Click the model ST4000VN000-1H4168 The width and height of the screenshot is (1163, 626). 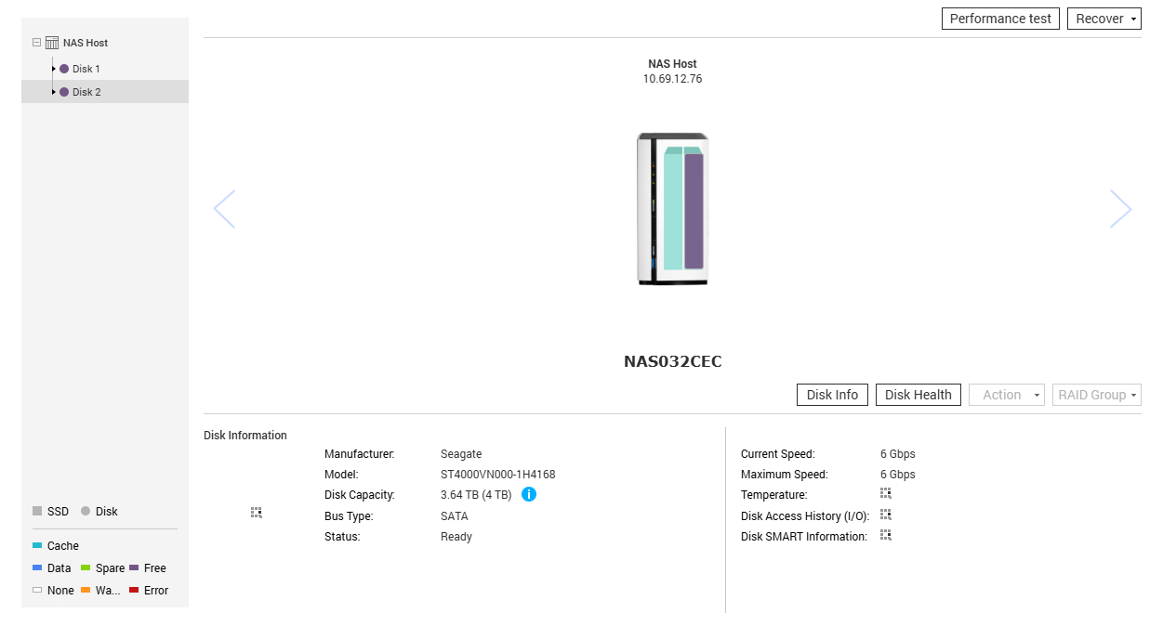(x=498, y=475)
